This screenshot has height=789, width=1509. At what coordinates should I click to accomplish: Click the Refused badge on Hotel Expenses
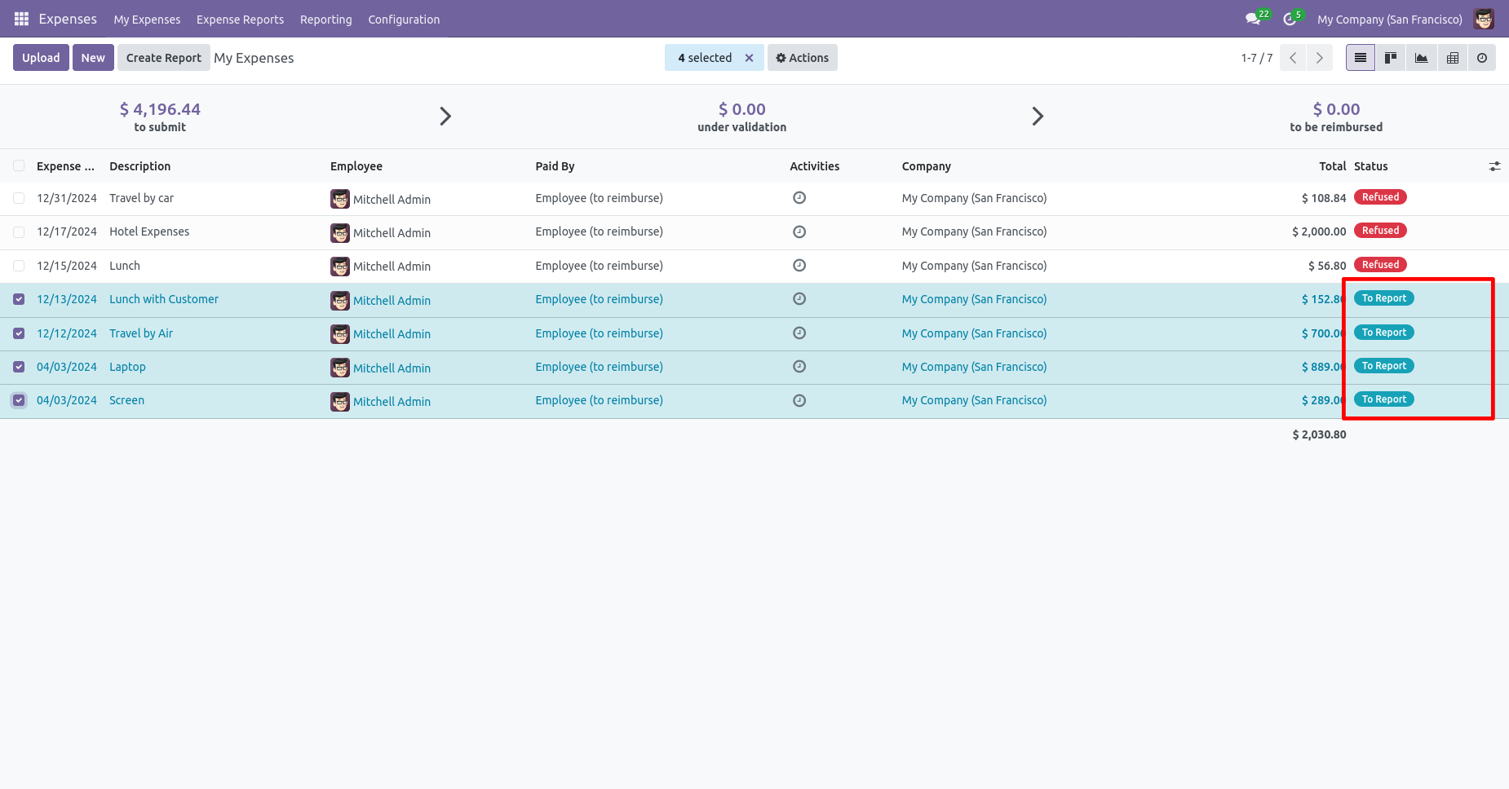pos(1380,231)
